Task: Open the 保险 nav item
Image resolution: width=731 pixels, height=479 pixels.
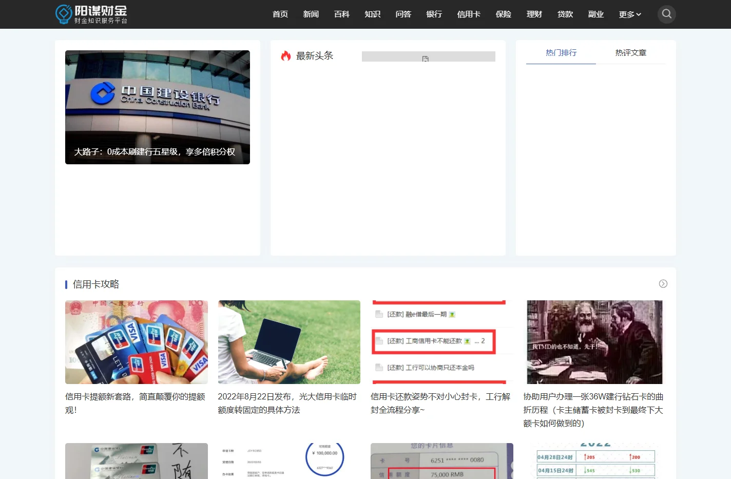Action: [504, 14]
